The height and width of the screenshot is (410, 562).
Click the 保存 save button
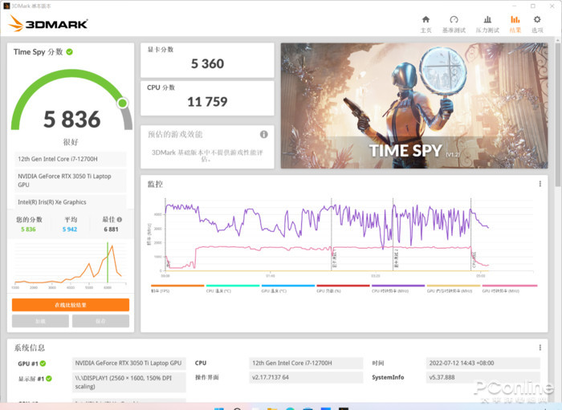(x=100, y=321)
